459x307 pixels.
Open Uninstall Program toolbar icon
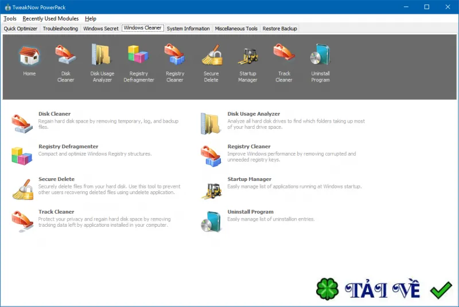click(320, 54)
